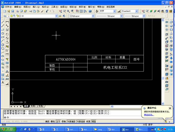This screenshot has width=175, height=132.
Task: Select the Line draw tool
Action: [3, 22]
